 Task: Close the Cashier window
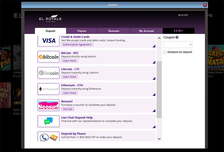click(x=205, y=5)
